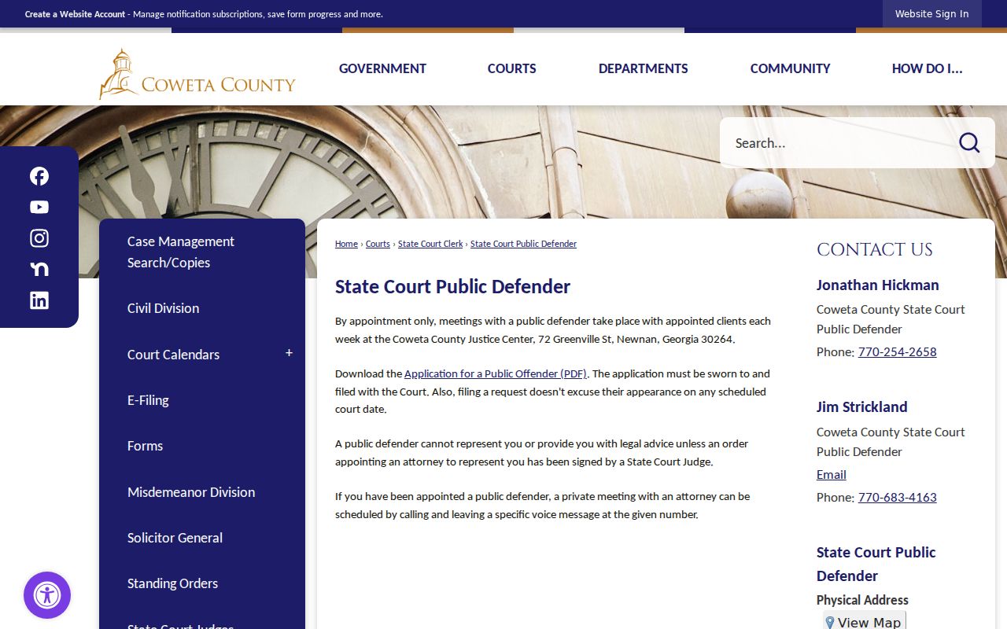Click the View Map button

[865, 622]
